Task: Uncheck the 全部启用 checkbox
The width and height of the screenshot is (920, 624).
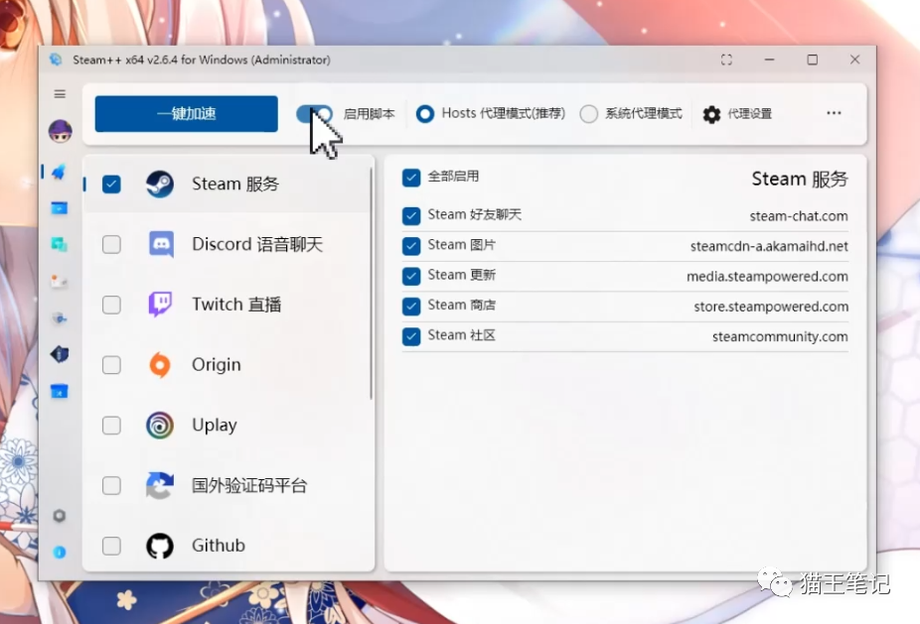Action: point(411,178)
